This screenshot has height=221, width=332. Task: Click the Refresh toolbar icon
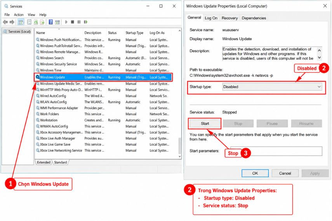(x=36, y=22)
